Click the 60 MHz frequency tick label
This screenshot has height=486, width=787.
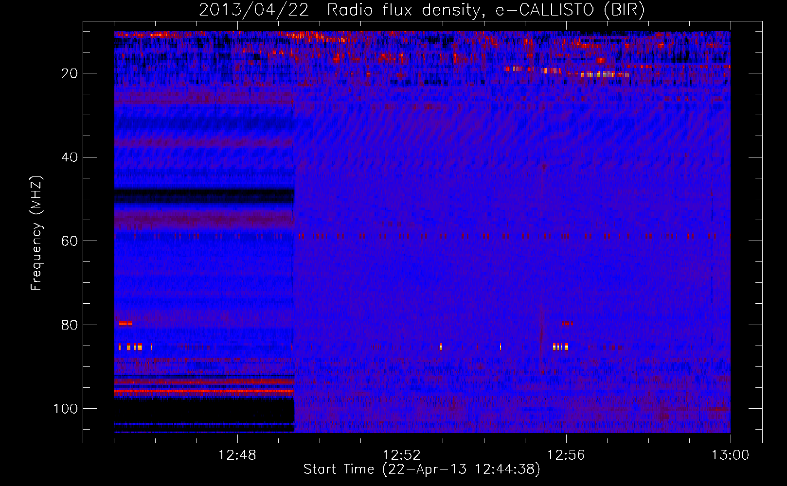[x=70, y=241]
